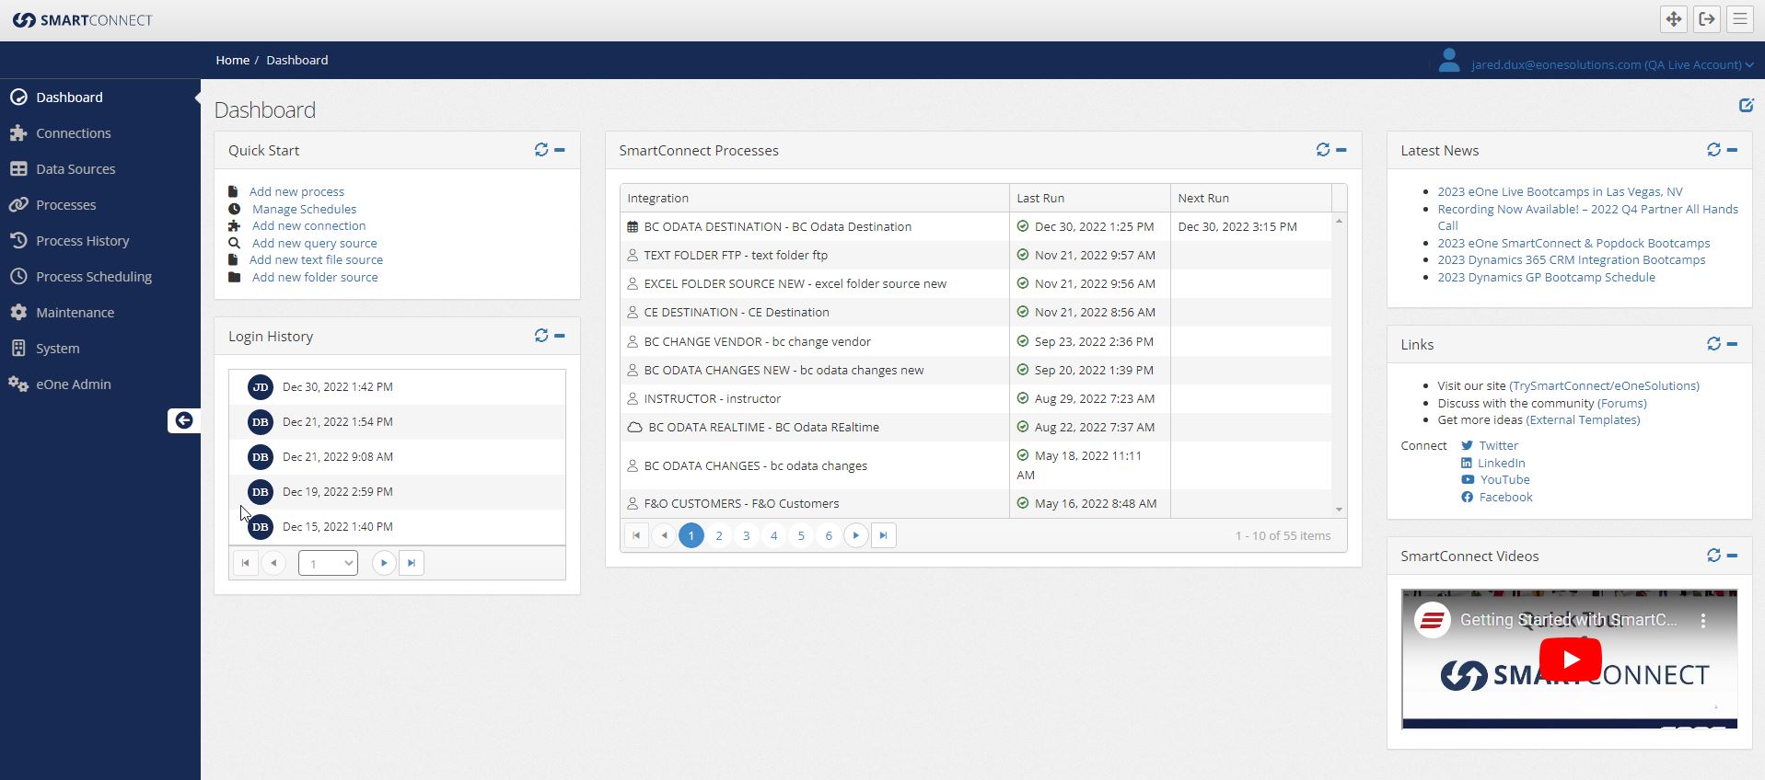
Task: Select login entry Dec 19, 2022 2:59 PM
Action: (x=397, y=492)
